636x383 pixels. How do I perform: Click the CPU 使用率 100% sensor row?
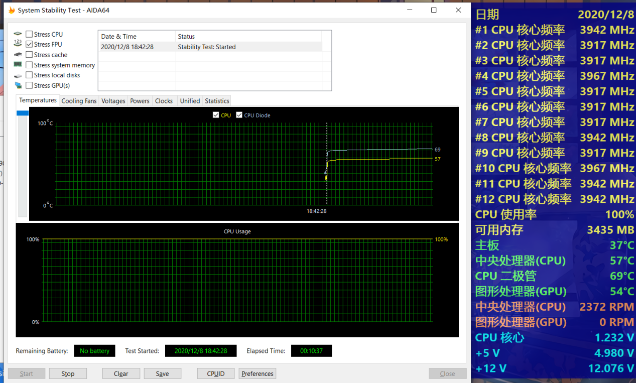(555, 214)
